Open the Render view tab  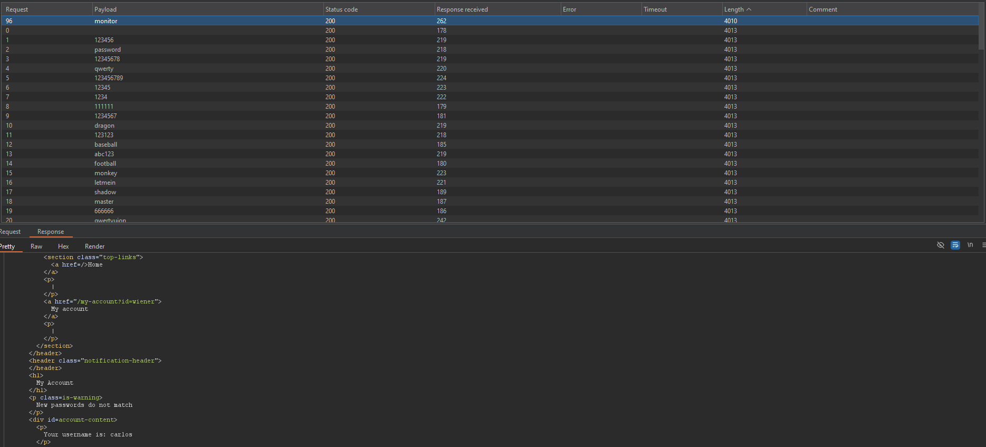(94, 246)
